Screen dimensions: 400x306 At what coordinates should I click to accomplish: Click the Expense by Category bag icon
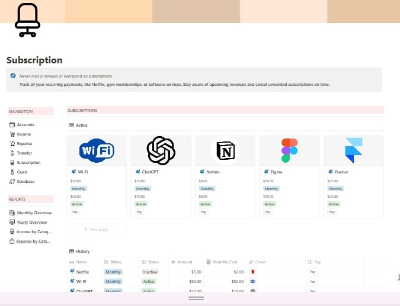tap(12, 241)
